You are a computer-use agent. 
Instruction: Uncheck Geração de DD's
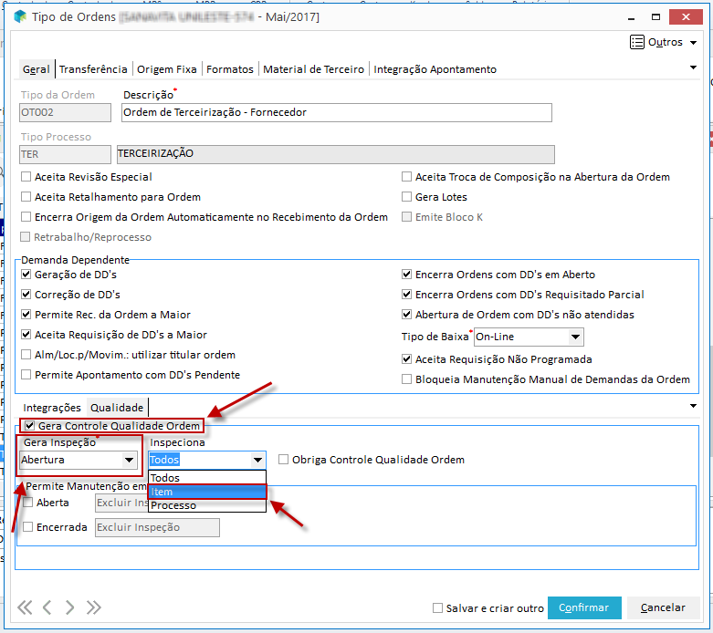point(26,274)
